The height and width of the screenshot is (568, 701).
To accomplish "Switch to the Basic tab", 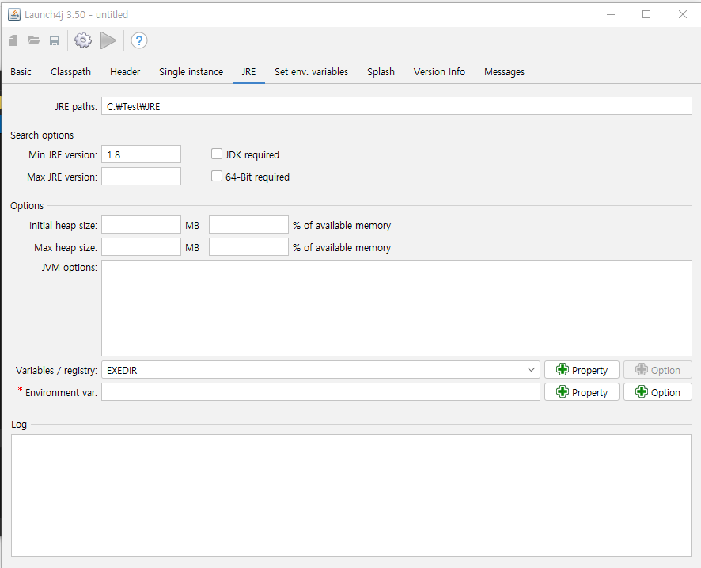I will click(21, 71).
